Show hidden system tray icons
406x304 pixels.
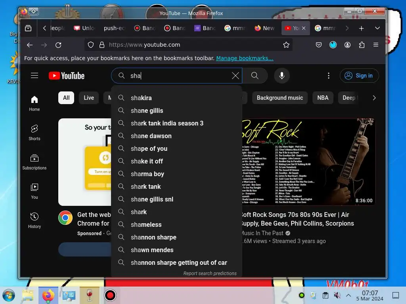click(x=349, y=295)
